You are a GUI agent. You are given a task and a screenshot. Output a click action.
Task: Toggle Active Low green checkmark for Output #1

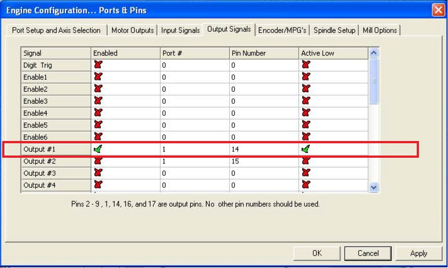(306, 149)
